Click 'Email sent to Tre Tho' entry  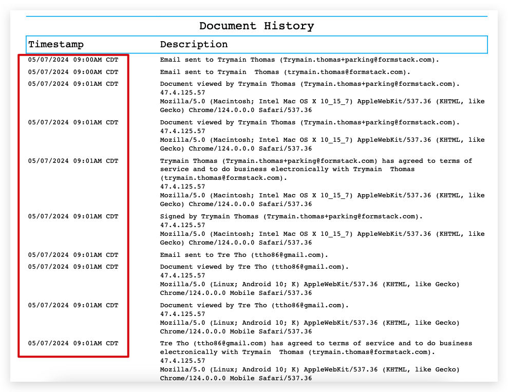(244, 255)
